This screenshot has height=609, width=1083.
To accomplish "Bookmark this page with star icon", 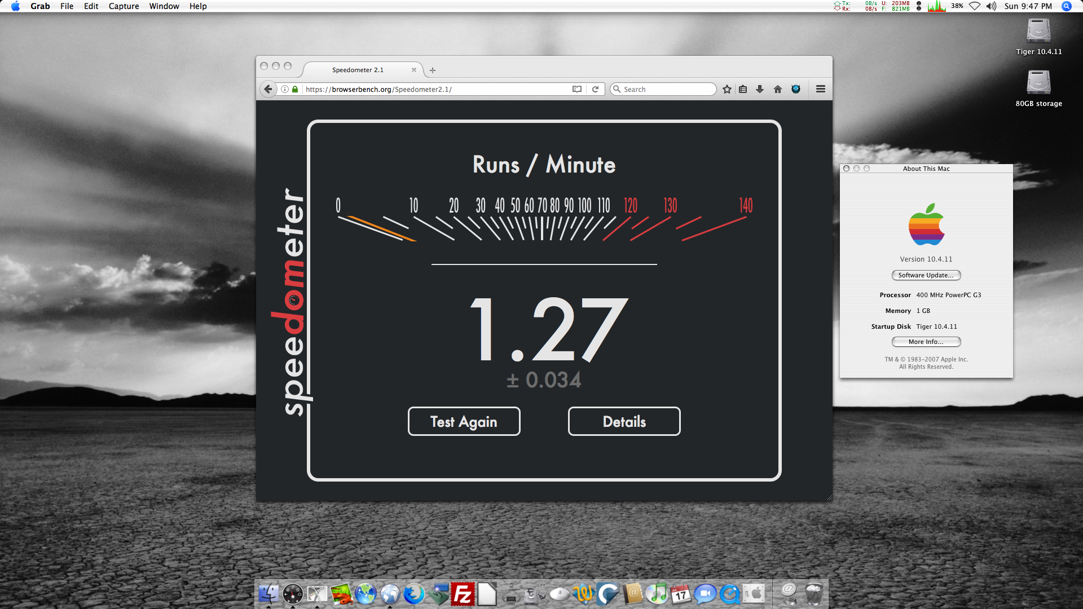I will (x=727, y=89).
